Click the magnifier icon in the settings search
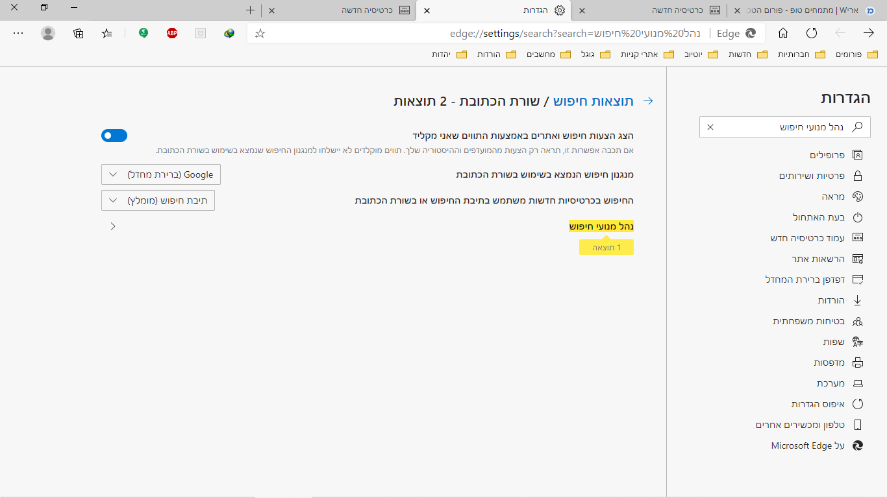The width and height of the screenshot is (887, 498). [857, 127]
